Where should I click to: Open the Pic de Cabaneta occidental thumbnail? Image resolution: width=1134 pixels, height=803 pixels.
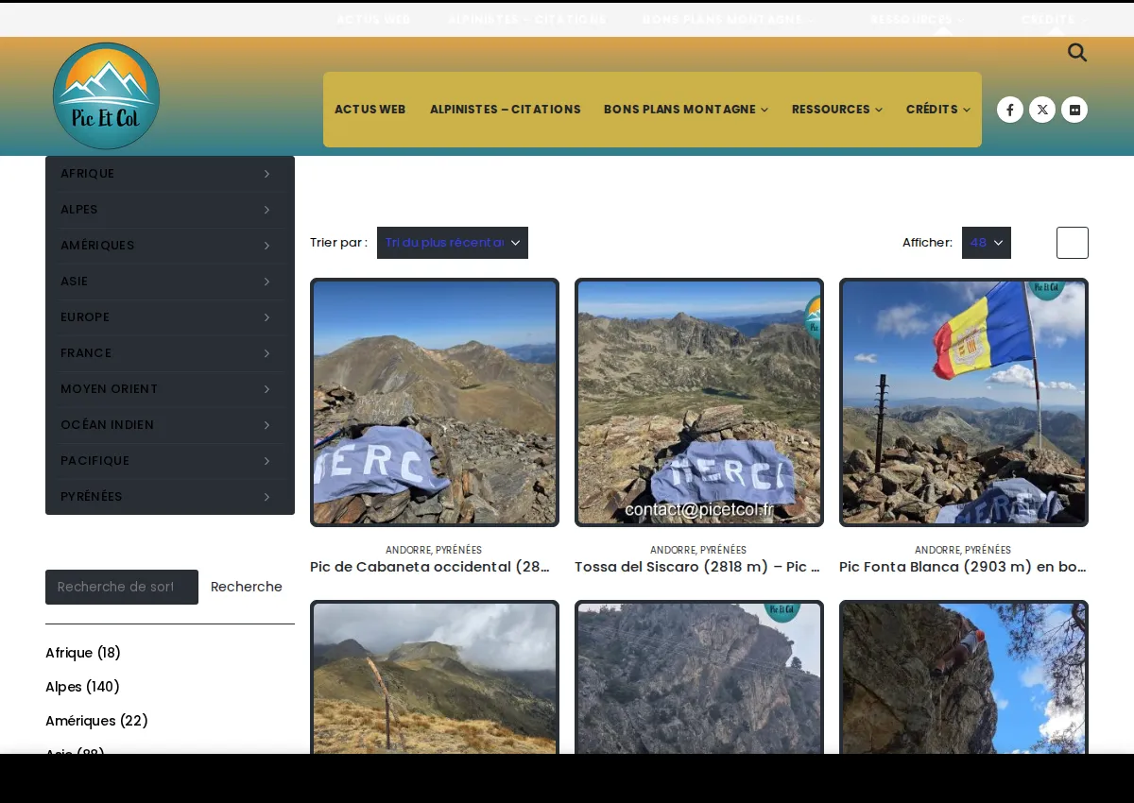pos(435,402)
